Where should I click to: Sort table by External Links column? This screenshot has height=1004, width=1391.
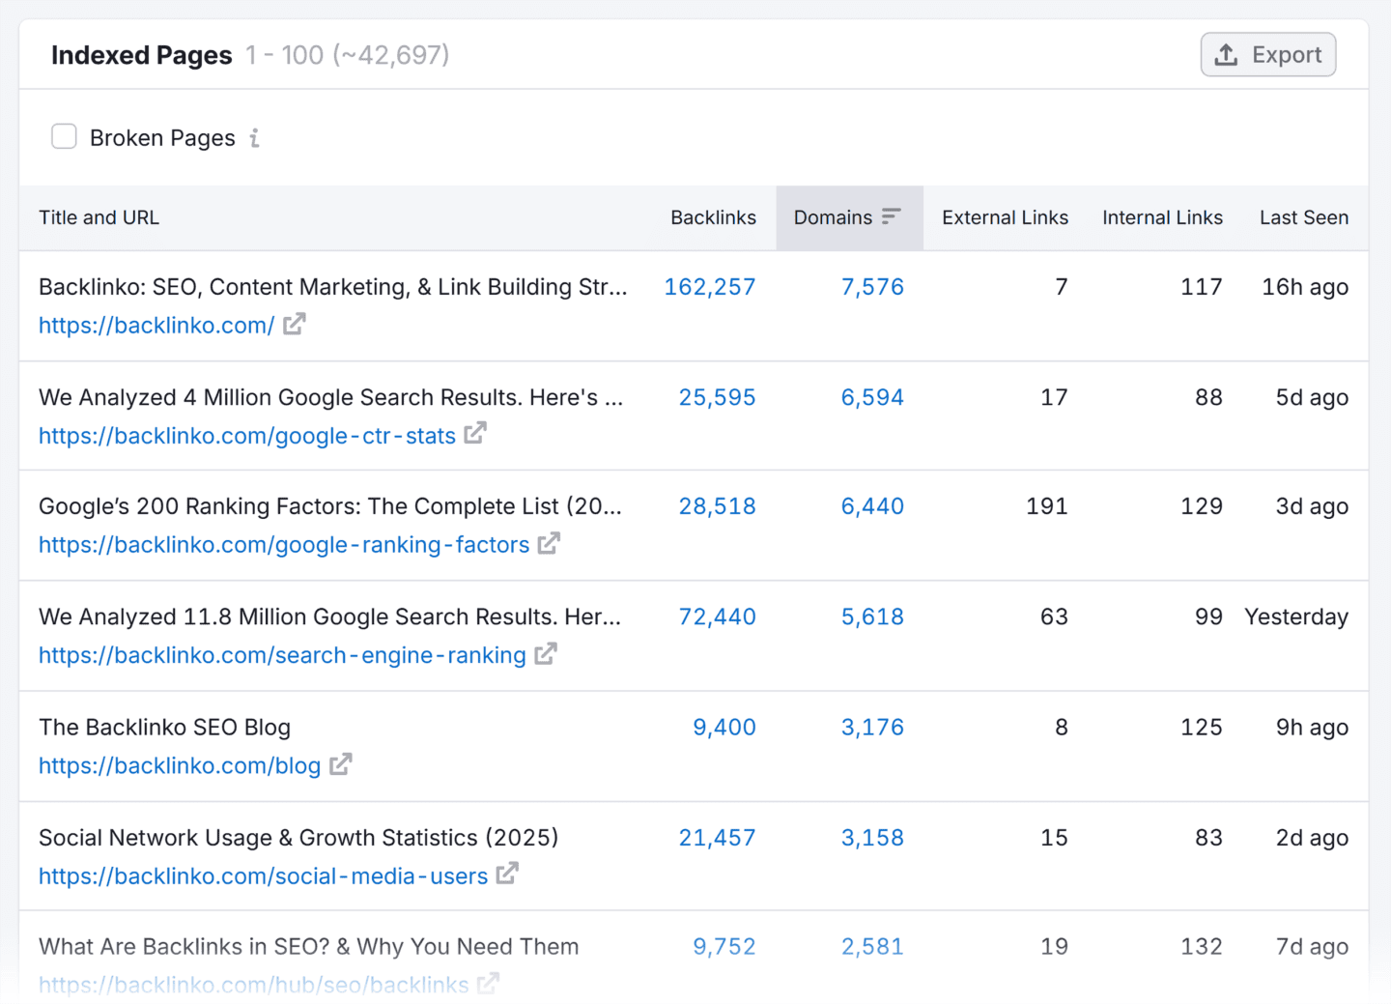pos(1005,217)
